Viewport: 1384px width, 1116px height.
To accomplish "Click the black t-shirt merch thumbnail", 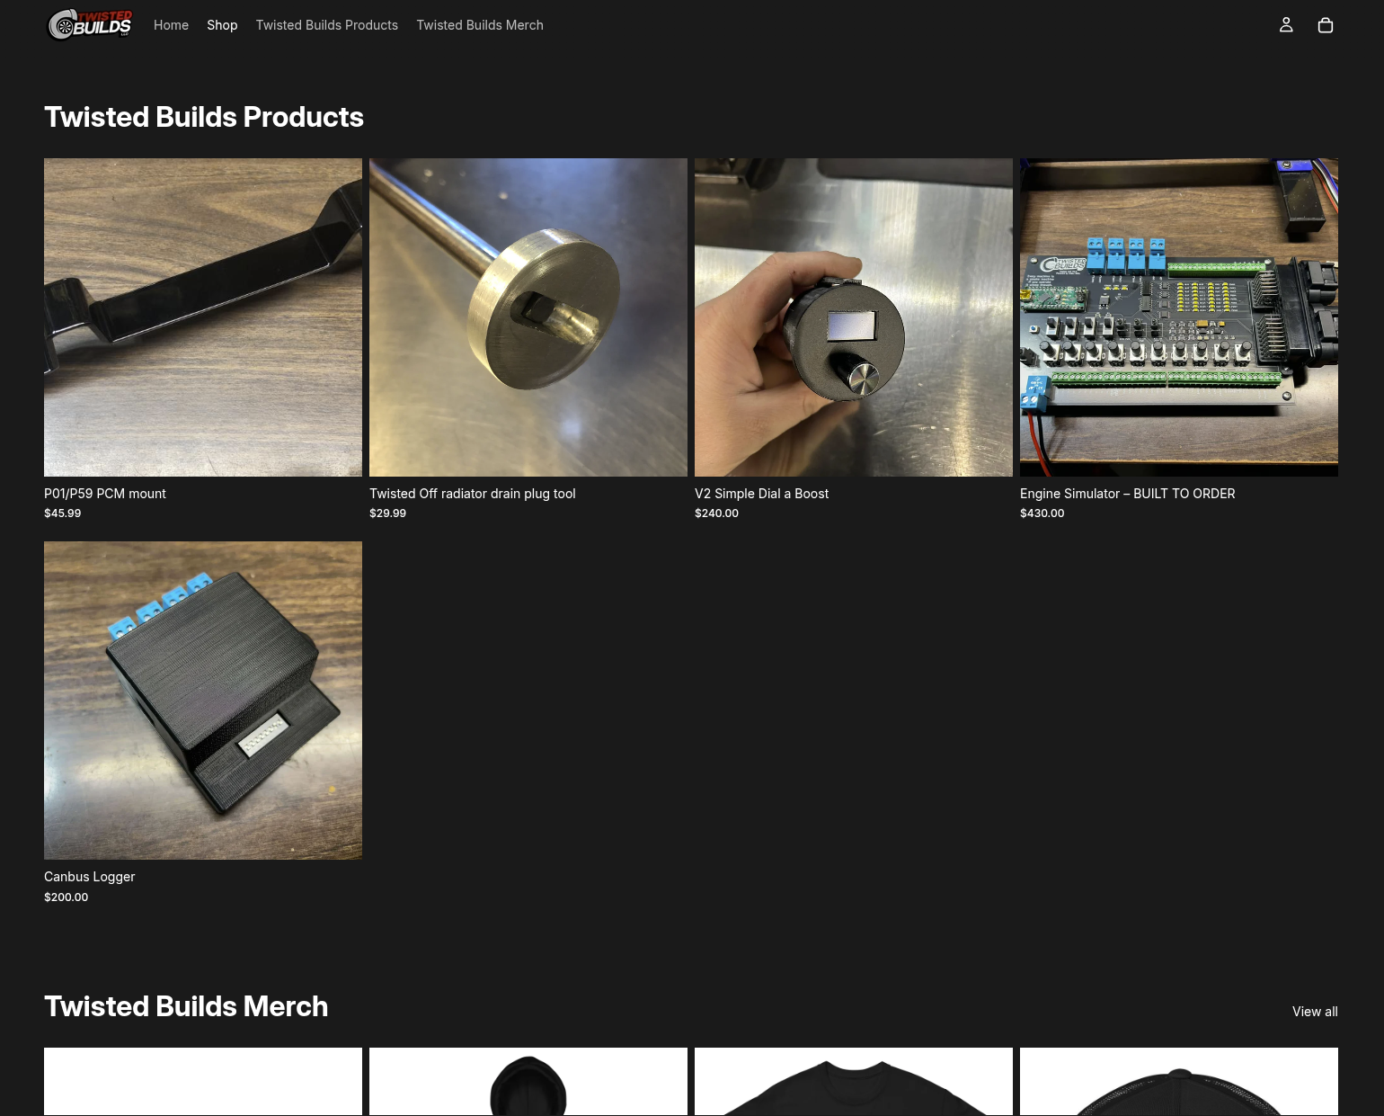I will pyautogui.click(x=854, y=1082).
